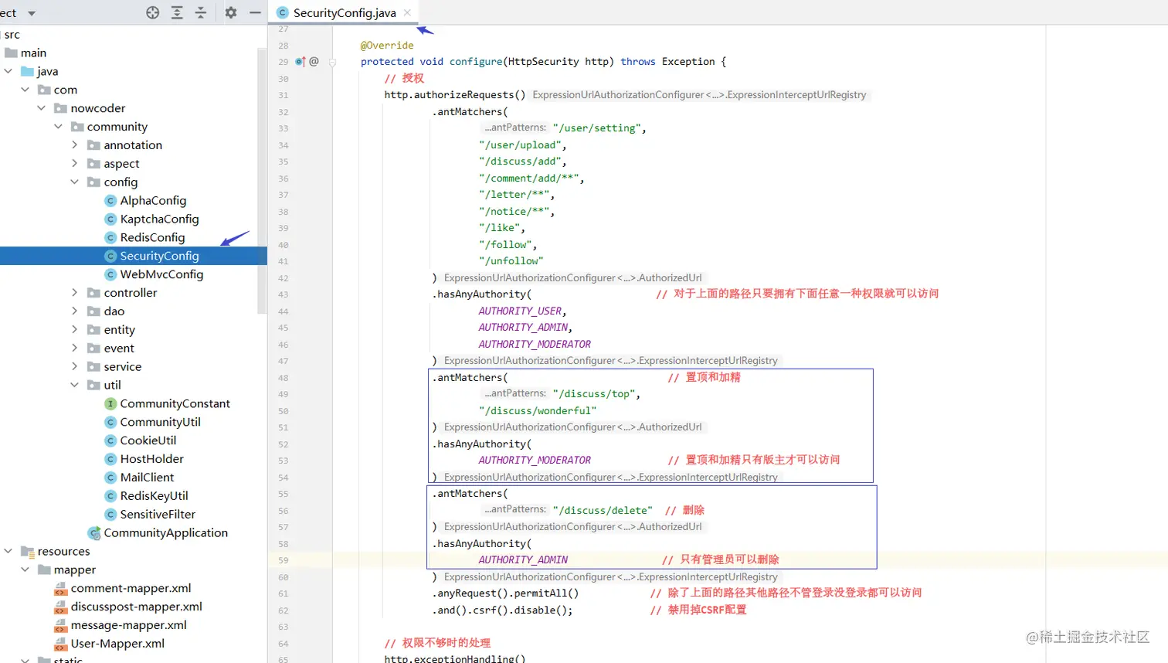Open the project view dropdown arrow
Screen dimensions: 1168x663
click(32, 13)
